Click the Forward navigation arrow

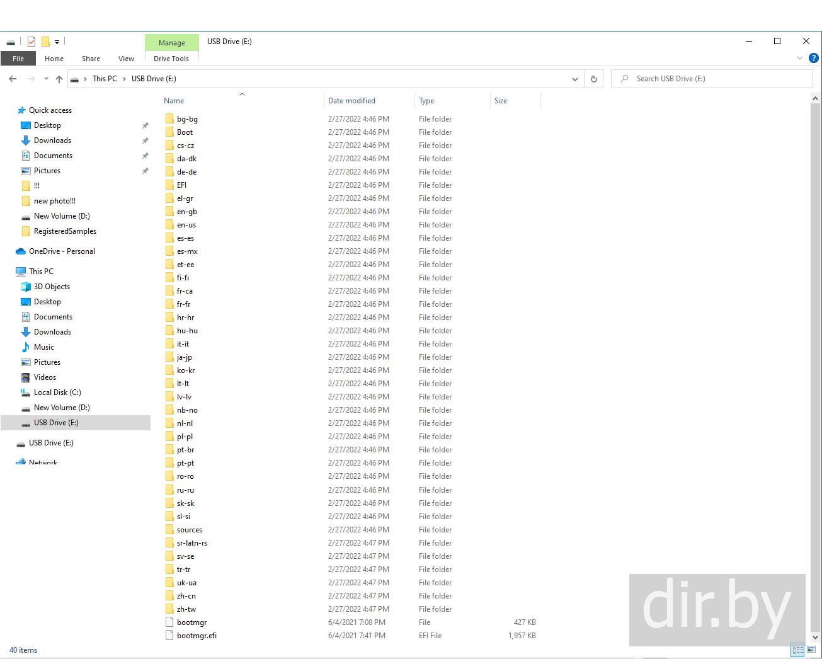coord(31,79)
